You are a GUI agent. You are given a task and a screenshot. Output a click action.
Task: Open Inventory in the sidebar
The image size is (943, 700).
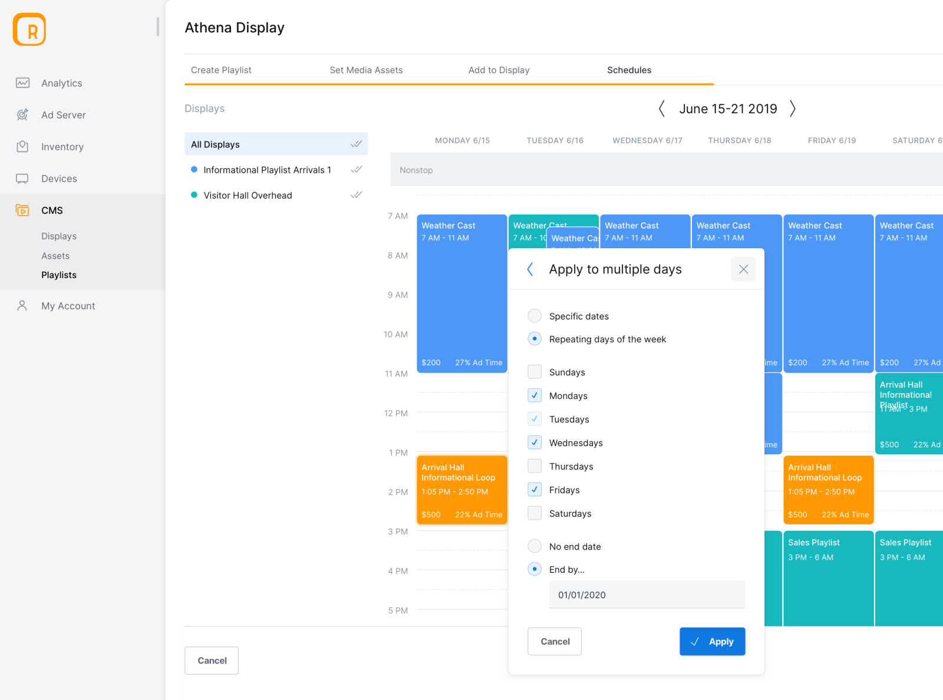tap(62, 147)
